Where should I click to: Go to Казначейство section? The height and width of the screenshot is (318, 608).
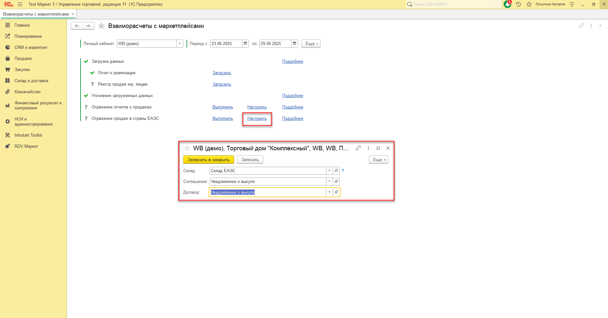[x=27, y=92]
